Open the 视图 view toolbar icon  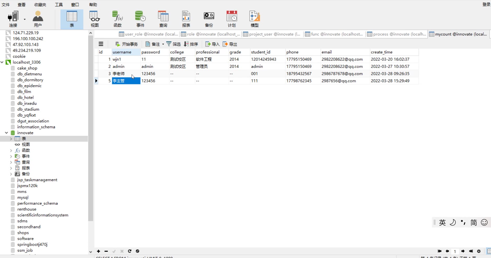coord(95,19)
